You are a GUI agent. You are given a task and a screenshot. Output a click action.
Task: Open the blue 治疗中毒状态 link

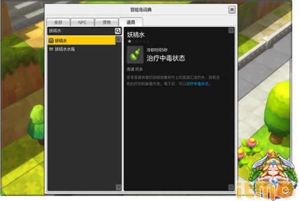197,84
